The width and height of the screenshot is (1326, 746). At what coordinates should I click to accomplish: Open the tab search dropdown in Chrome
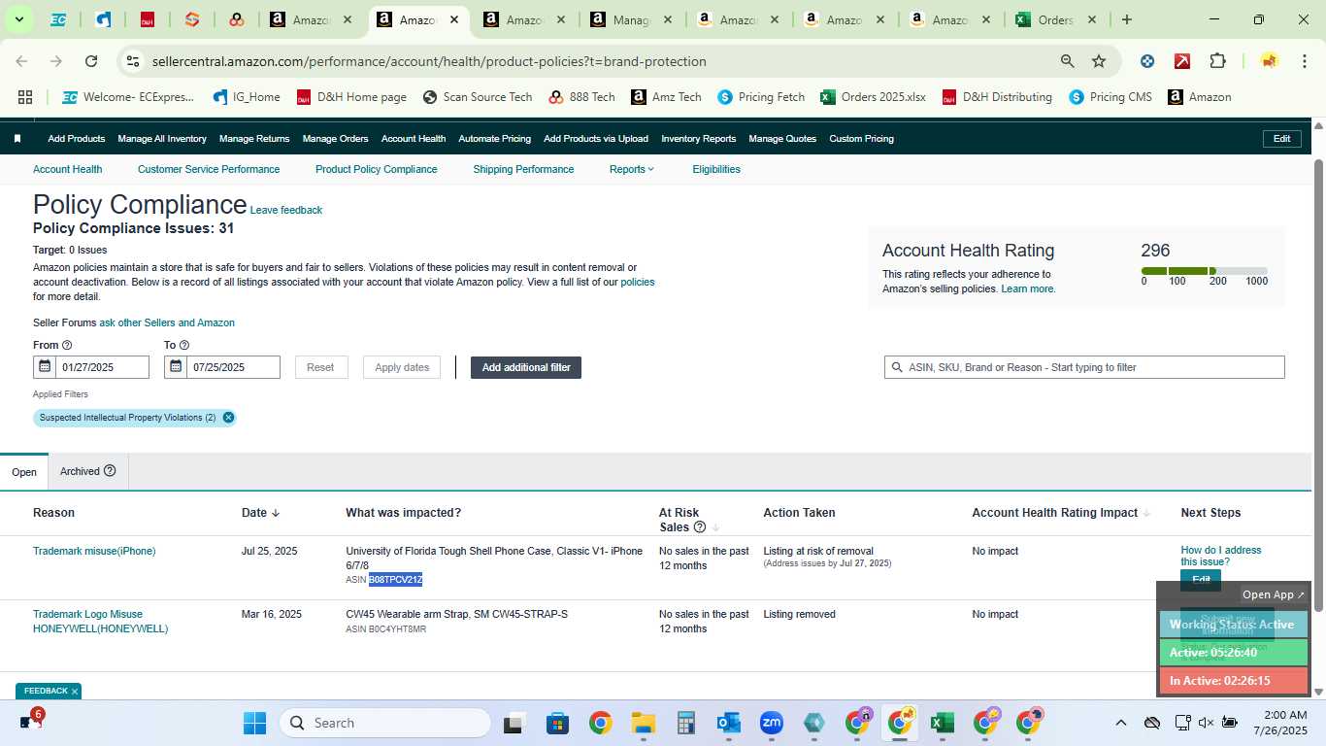tap(18, 19)
